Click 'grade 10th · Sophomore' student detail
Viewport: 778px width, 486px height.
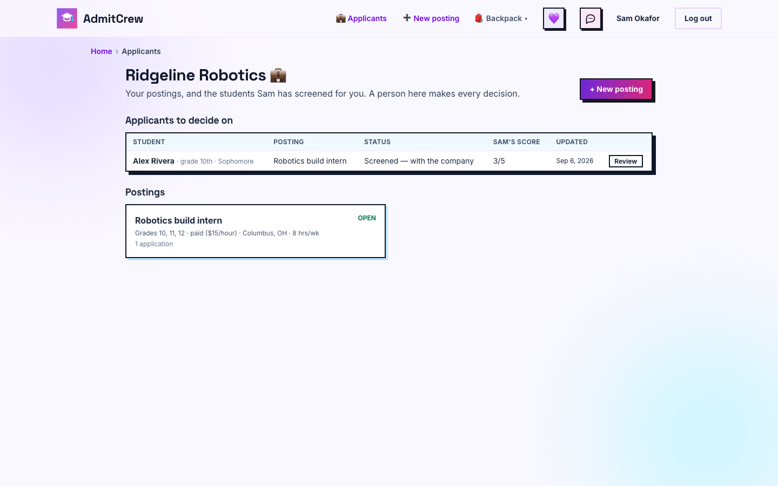click(x=217, y=161)
